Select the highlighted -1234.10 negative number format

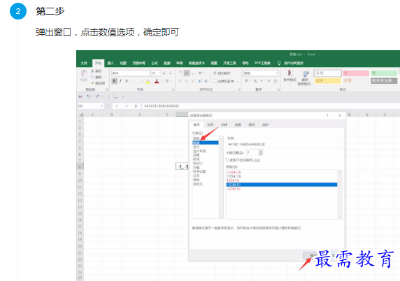coord(282,185)
